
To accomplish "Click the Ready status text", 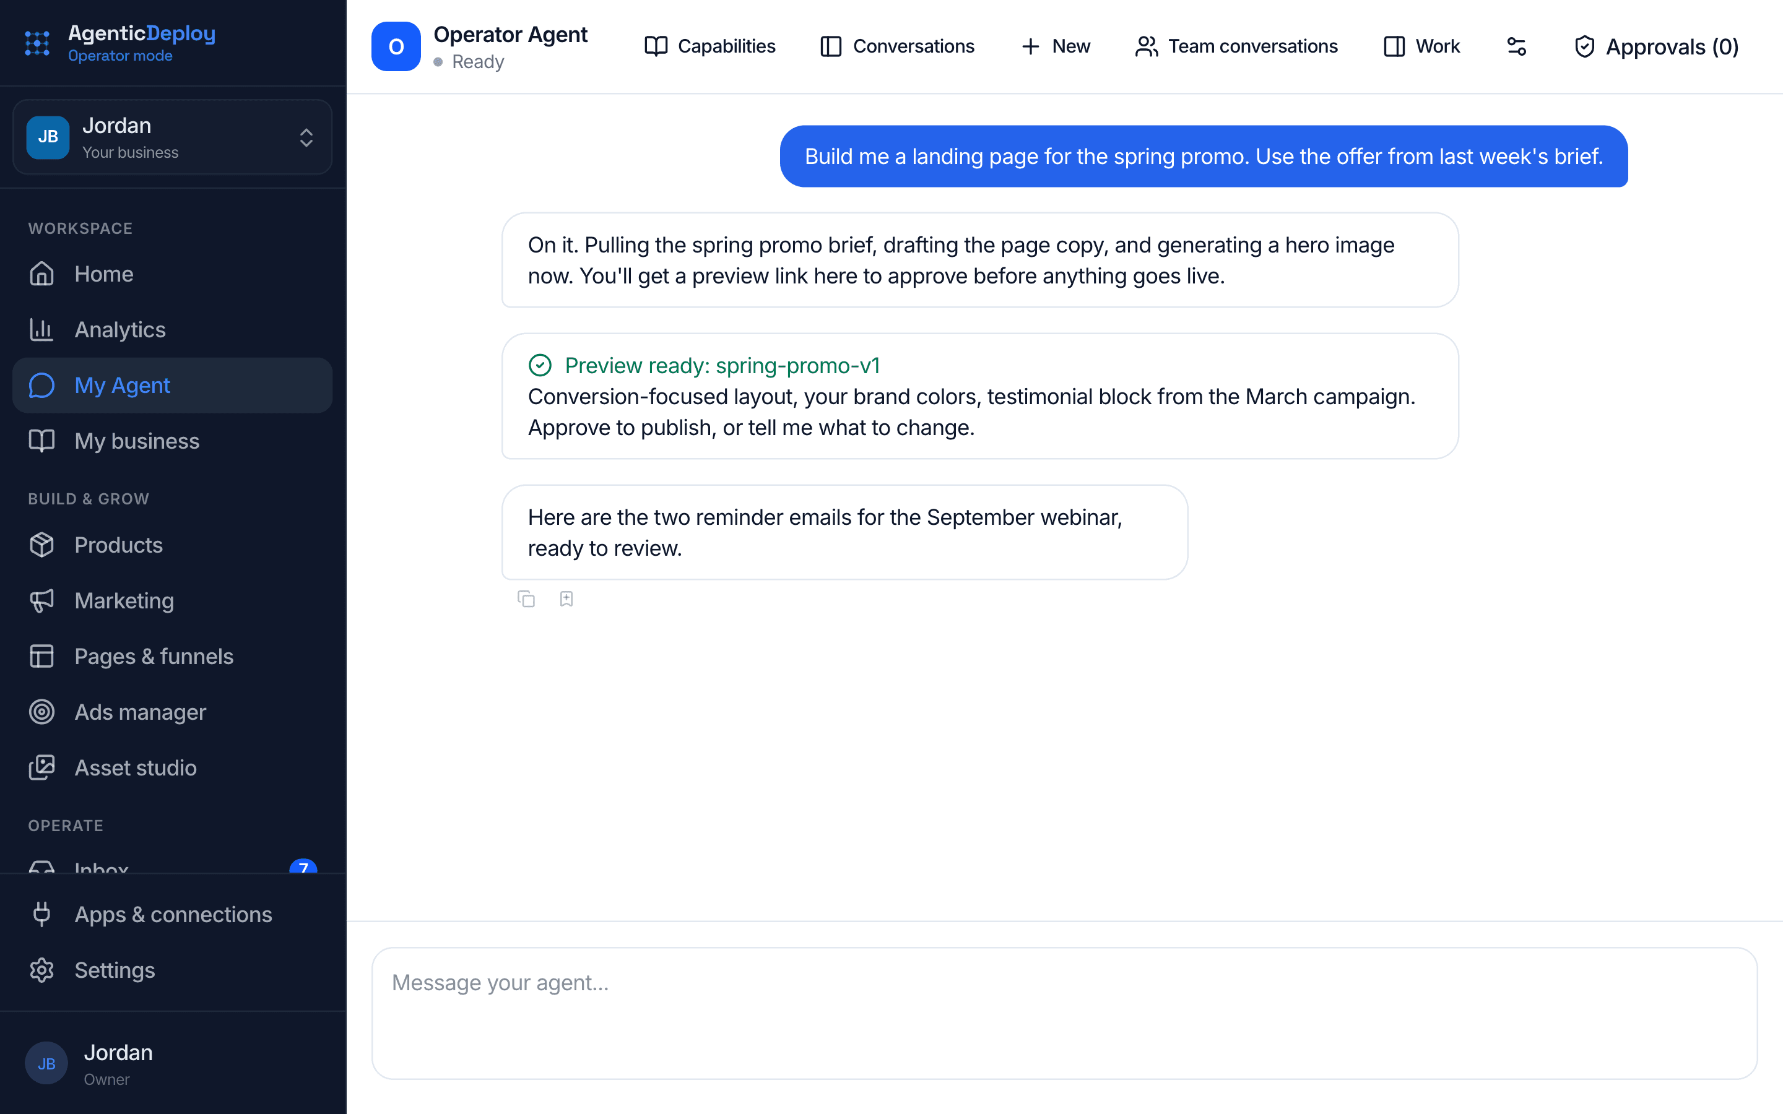I will coord(478,62).
